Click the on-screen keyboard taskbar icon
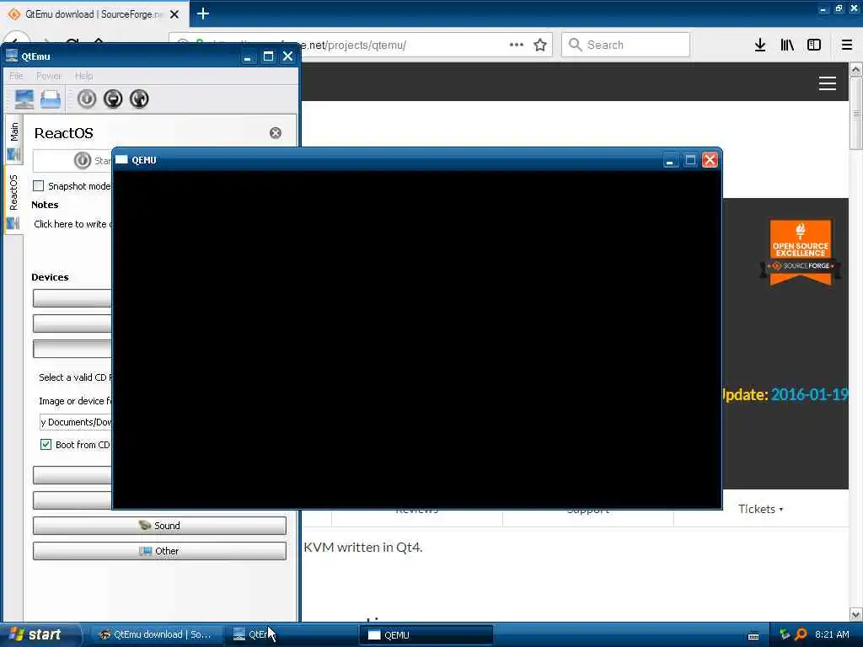The image size is (863, 647). pos(753,637)
